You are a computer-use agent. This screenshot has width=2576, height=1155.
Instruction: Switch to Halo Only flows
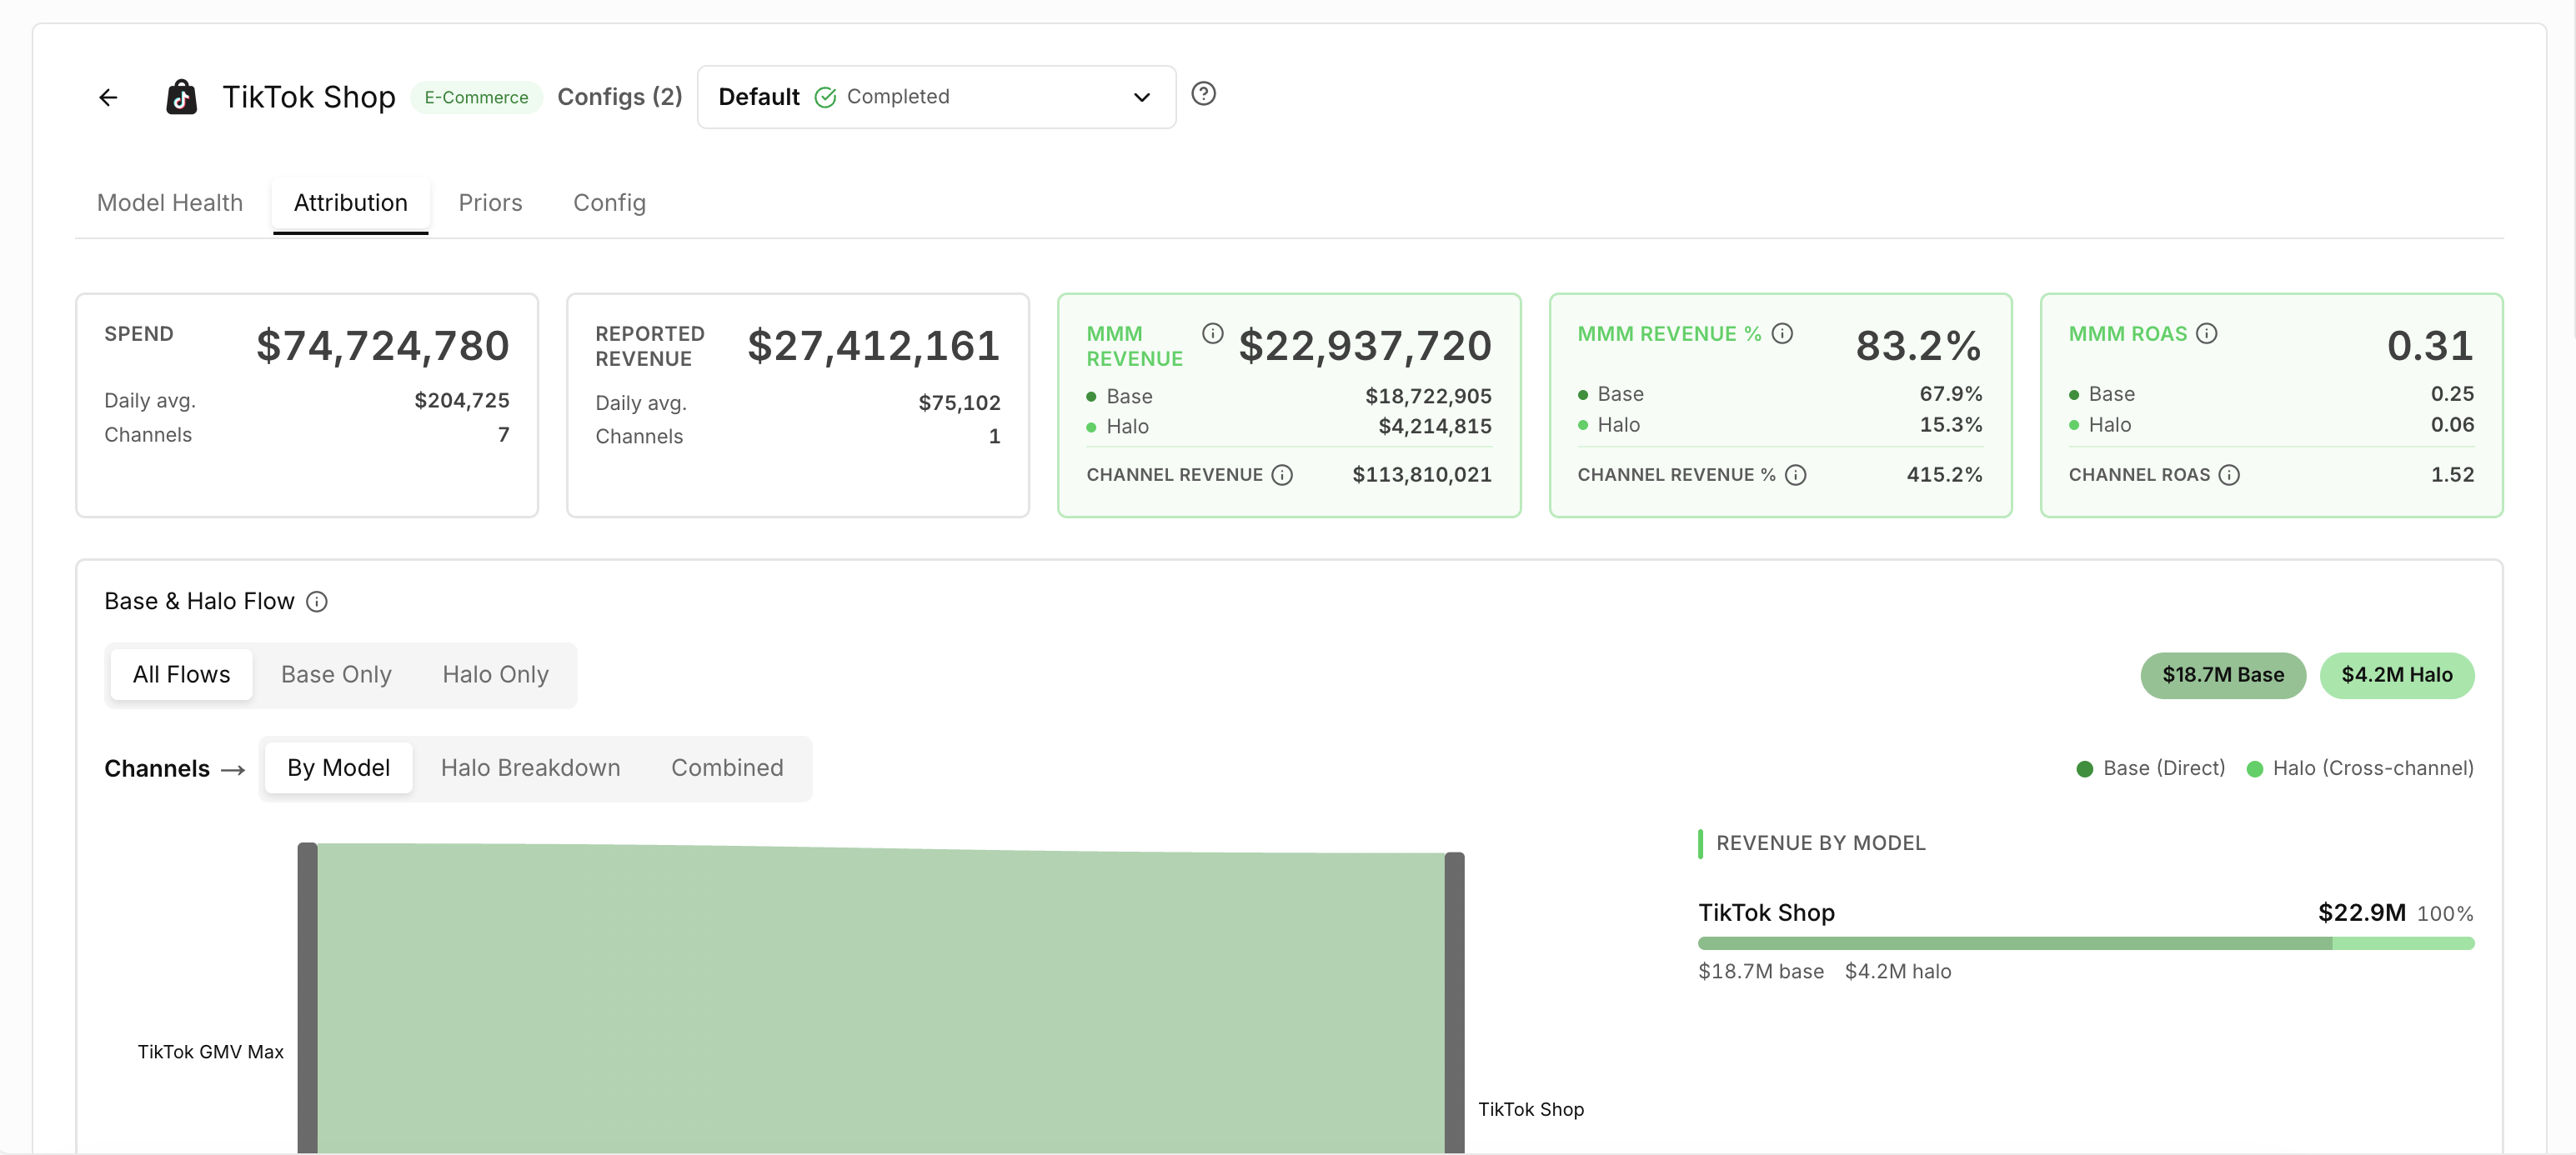tap(496, 675)
